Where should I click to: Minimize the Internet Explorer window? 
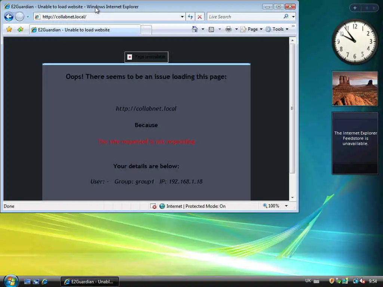[x=267, y=7]
